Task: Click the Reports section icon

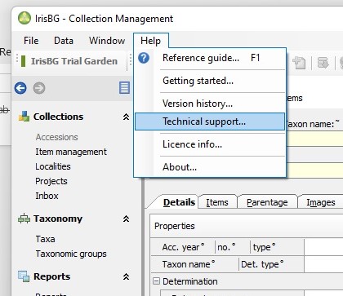Action: point(24,276)
